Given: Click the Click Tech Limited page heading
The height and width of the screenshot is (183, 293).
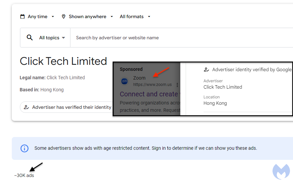Looking at the screenshot, I should (63, 61).
